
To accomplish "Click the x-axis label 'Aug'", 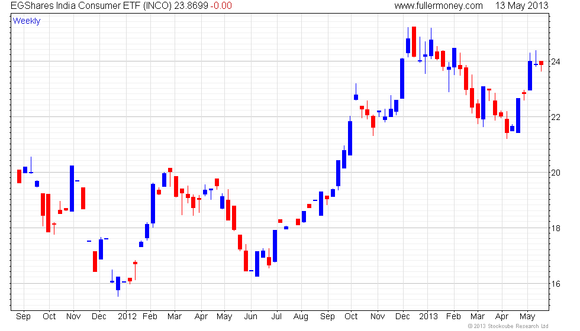I will click(301, 317).
